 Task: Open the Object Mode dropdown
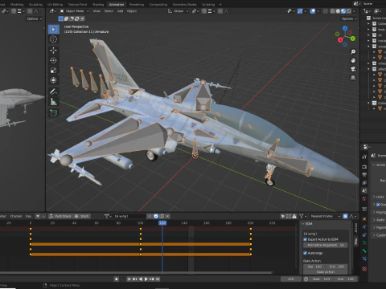pos(74,11)
